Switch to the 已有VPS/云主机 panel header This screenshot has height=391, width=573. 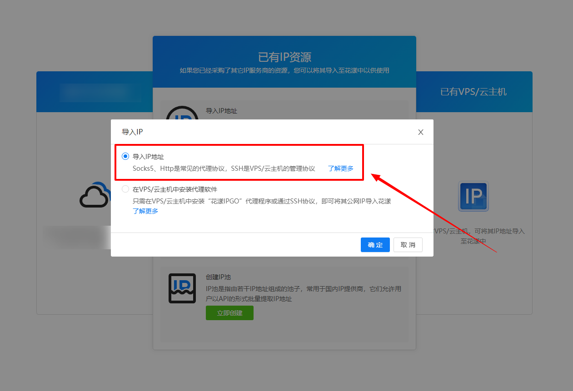point(473,91)
